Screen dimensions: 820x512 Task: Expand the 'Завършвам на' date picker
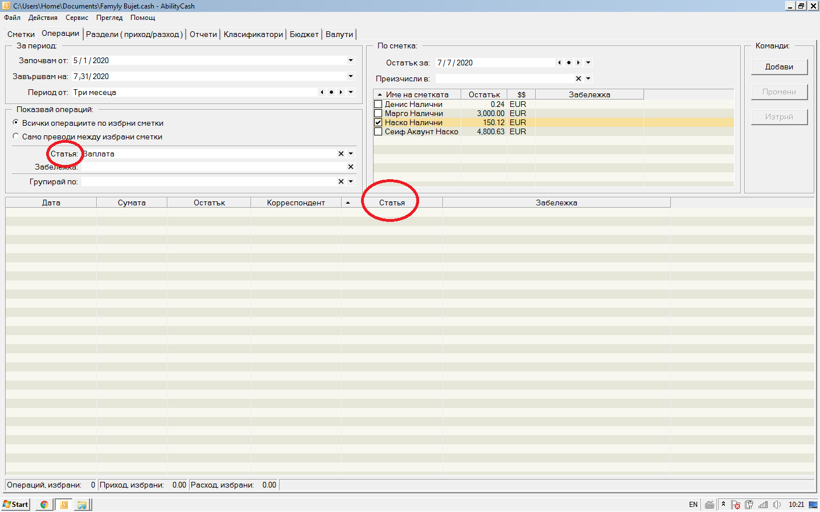(351, 76)
